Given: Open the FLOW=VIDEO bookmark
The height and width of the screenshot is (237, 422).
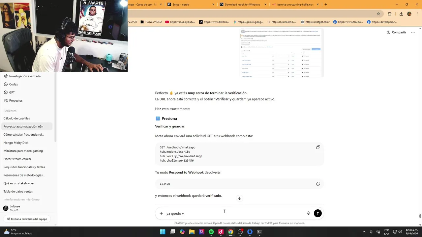Looking at the screenshot, I should click(151, 22).
